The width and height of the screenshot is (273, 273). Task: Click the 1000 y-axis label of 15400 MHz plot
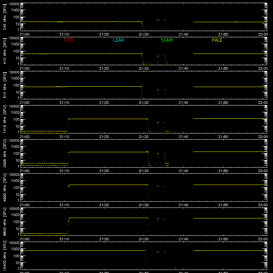click(x=15, y=249)
